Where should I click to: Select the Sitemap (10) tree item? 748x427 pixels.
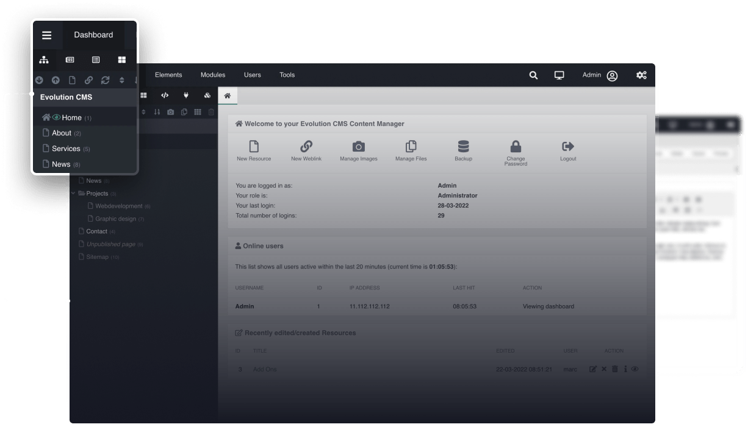pyautogui.click(x=99, y=257)
